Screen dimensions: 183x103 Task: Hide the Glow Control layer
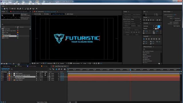pos(2,74)
